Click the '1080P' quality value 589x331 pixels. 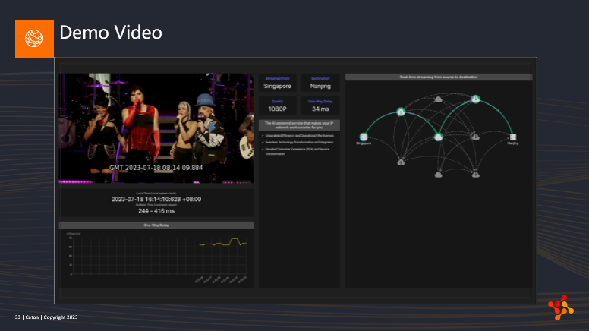(277, 109)
